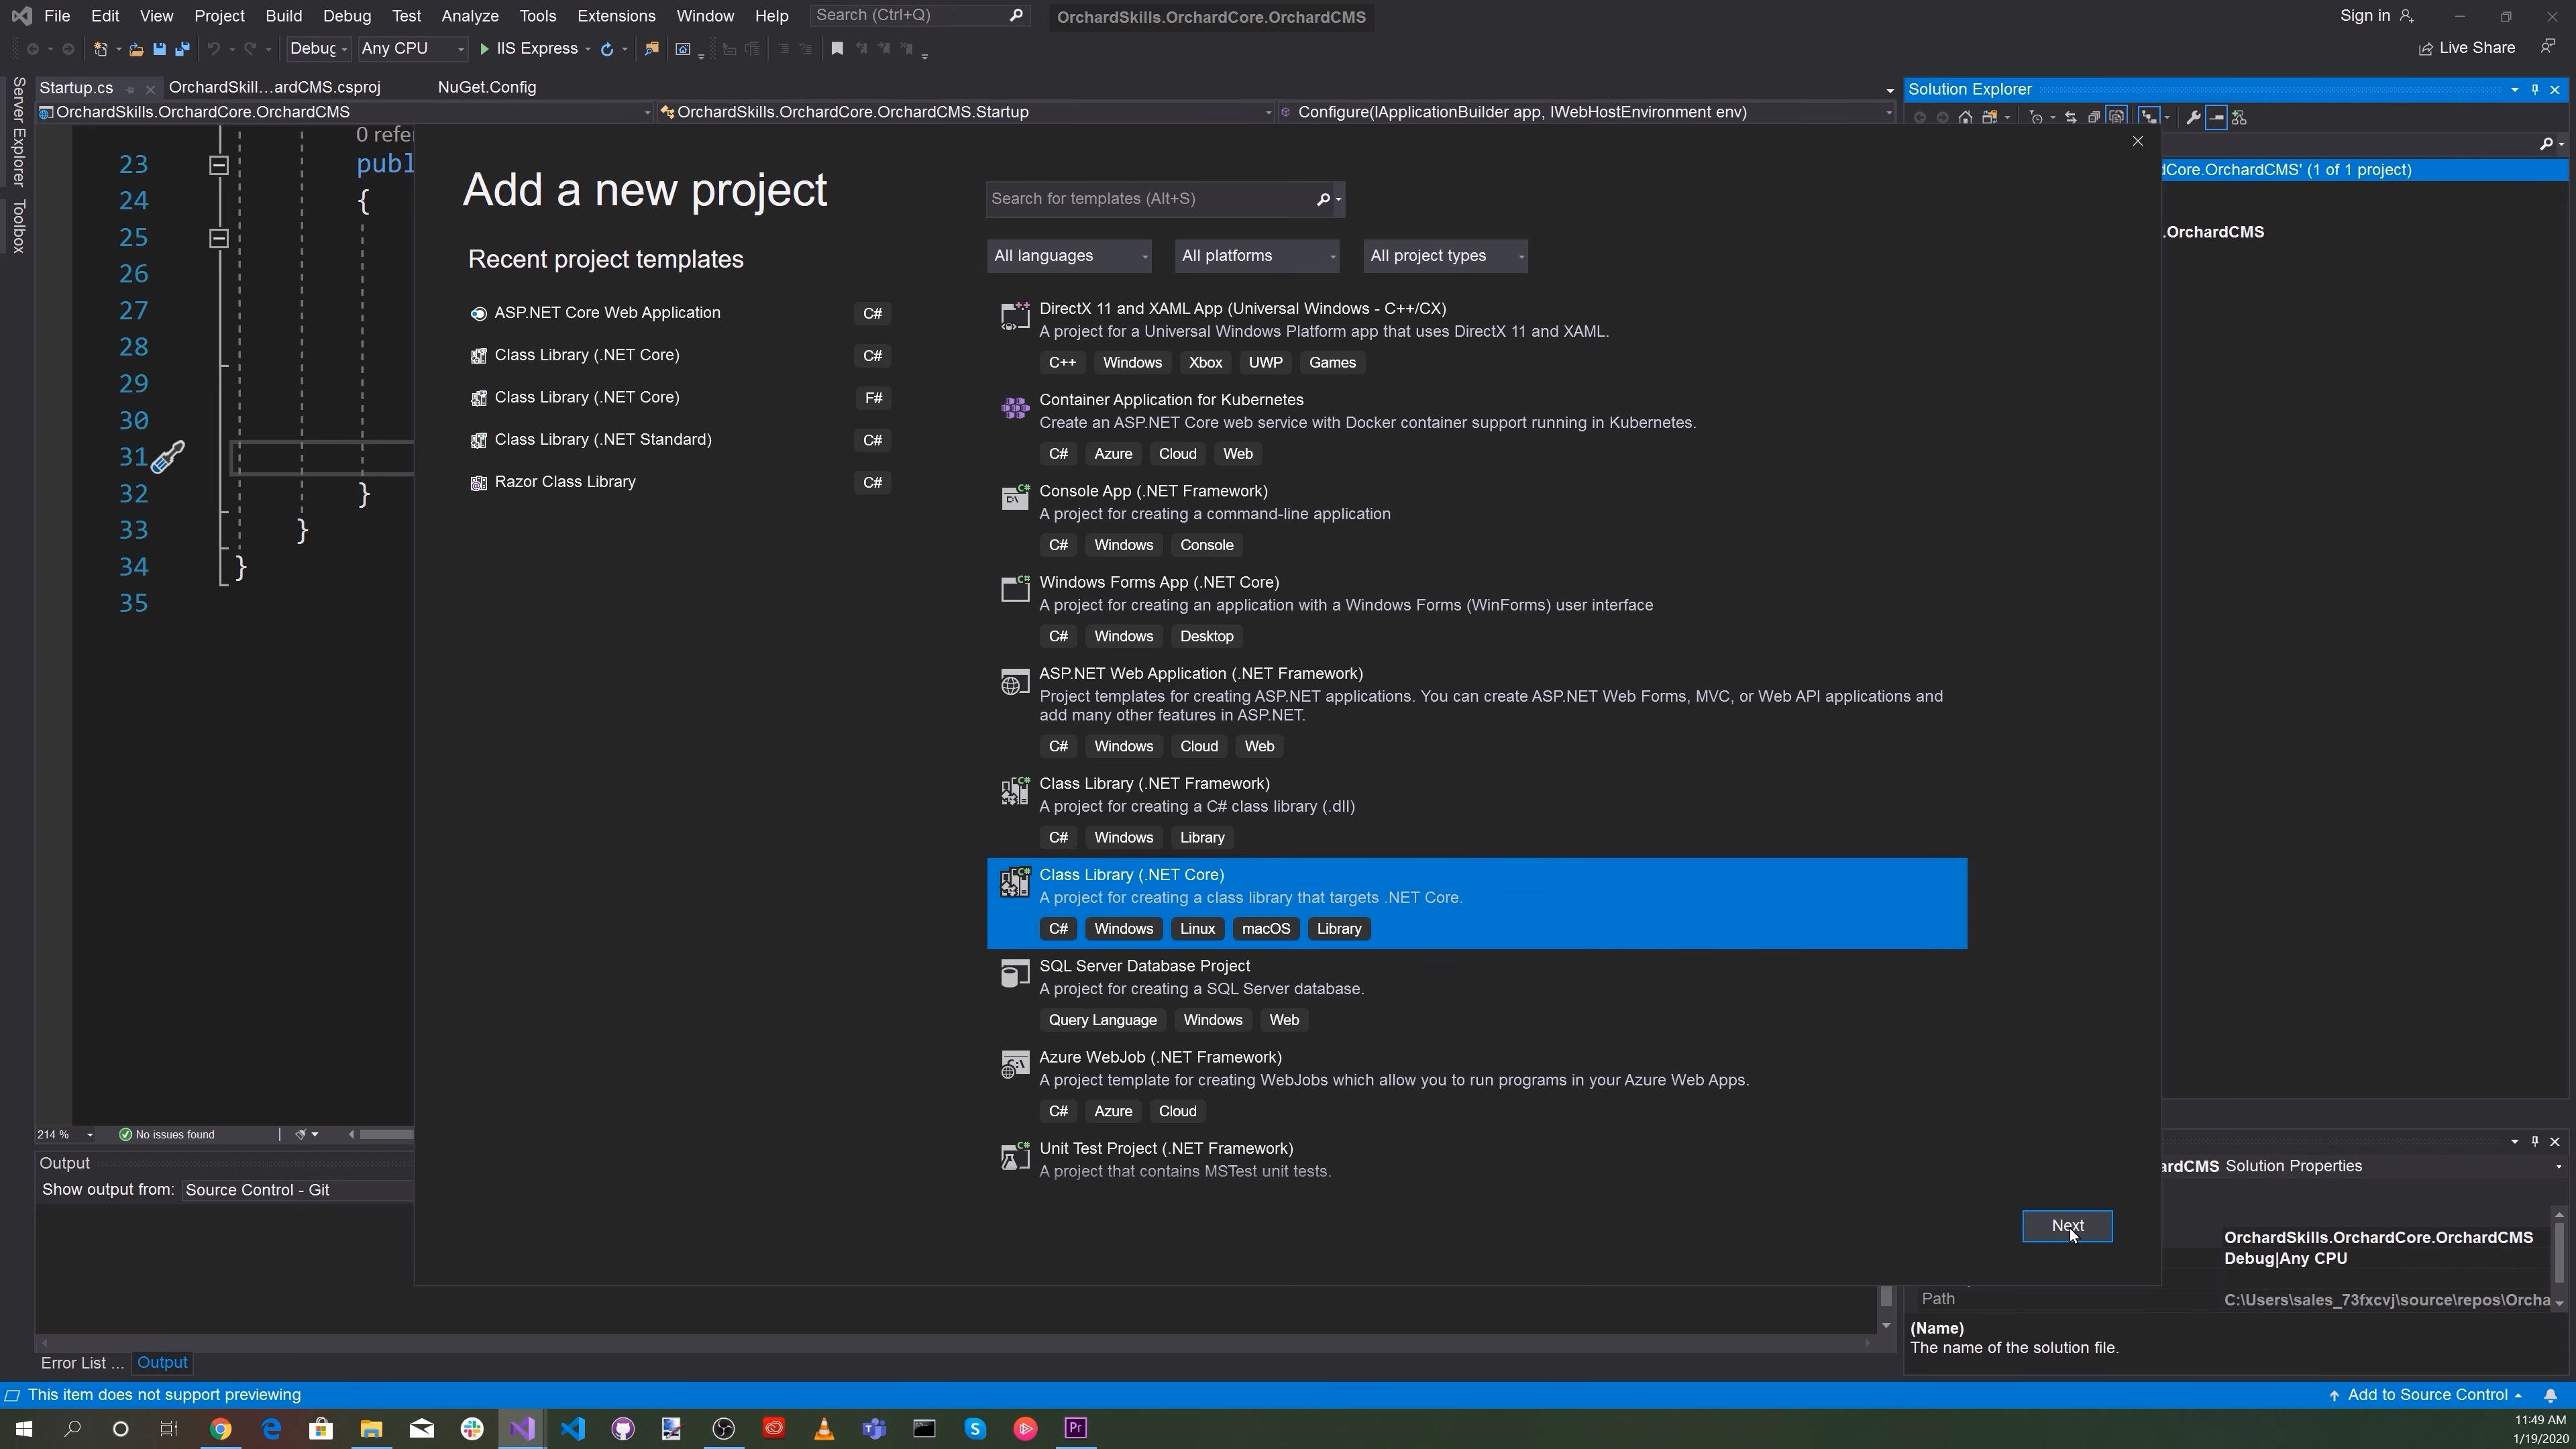This screenshot has height=1449, width=2576.
Task: Click the New Project toolbar icon
Action: 100,49
